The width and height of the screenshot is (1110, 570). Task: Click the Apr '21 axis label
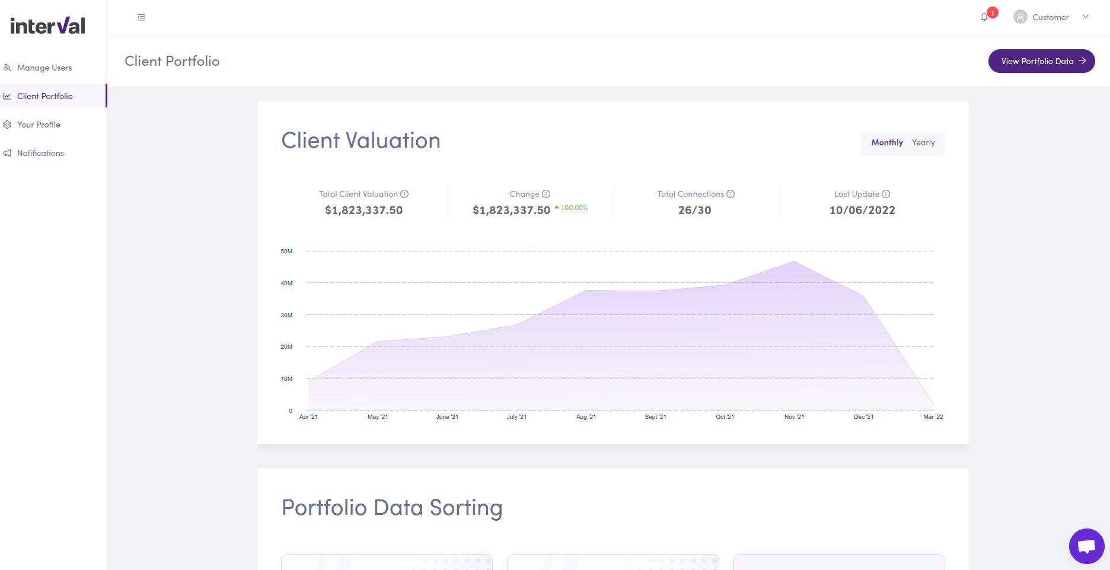point(308,417)
